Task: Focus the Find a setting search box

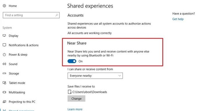Action: tap(31, 15)
